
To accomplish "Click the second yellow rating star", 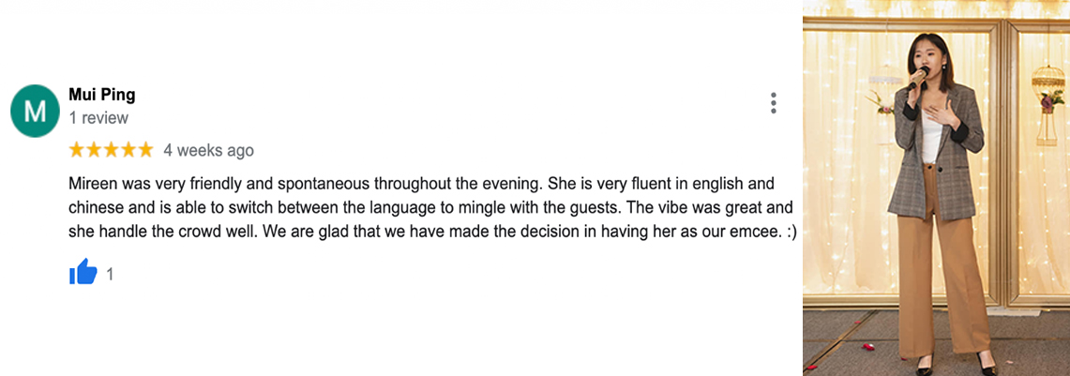I will tap(94, 150).
